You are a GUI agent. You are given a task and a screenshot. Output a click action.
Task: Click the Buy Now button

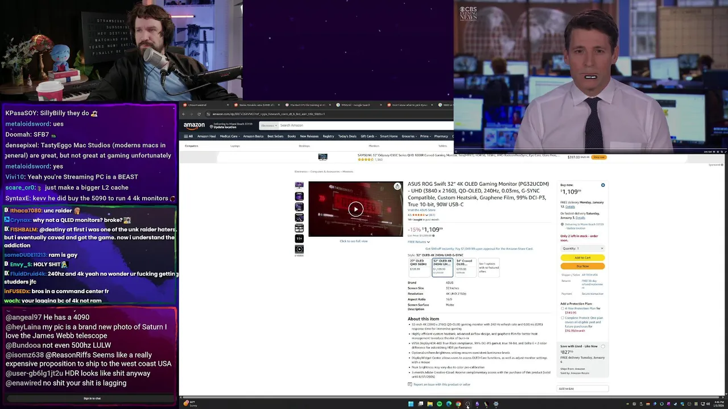[x=582, y=266]
